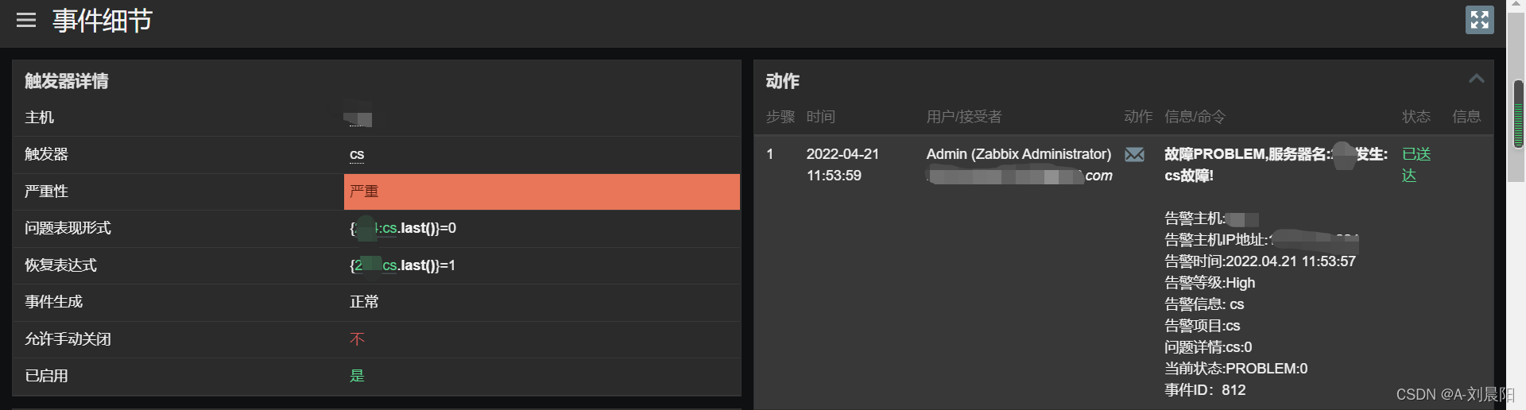
Task: Collapse the 动作 panel chevron
Action: point(1476,79)
